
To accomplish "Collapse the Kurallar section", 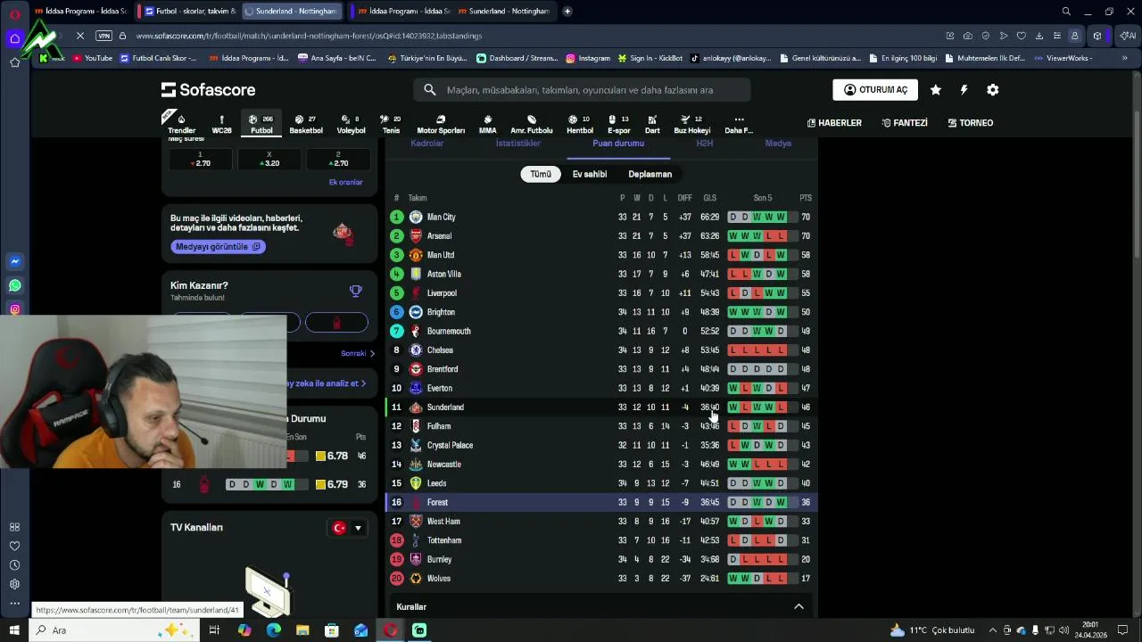I will 799,606.
